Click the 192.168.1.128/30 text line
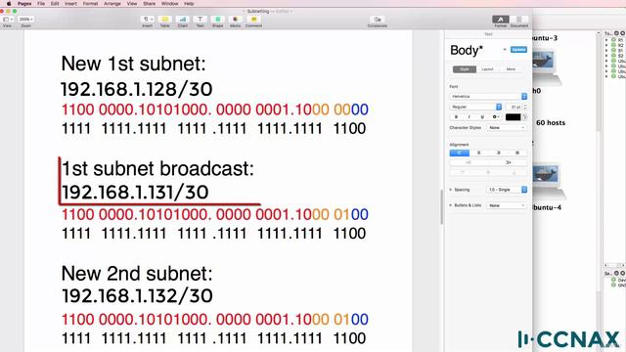The width and height of the screenshot is (626, 352). click(x=137, y=89)
